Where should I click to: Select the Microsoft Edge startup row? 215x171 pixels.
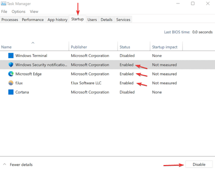click(x=107, y=74)
